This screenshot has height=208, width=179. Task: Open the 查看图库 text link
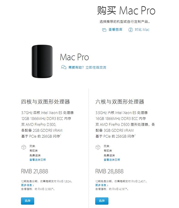tap(116, 30)
